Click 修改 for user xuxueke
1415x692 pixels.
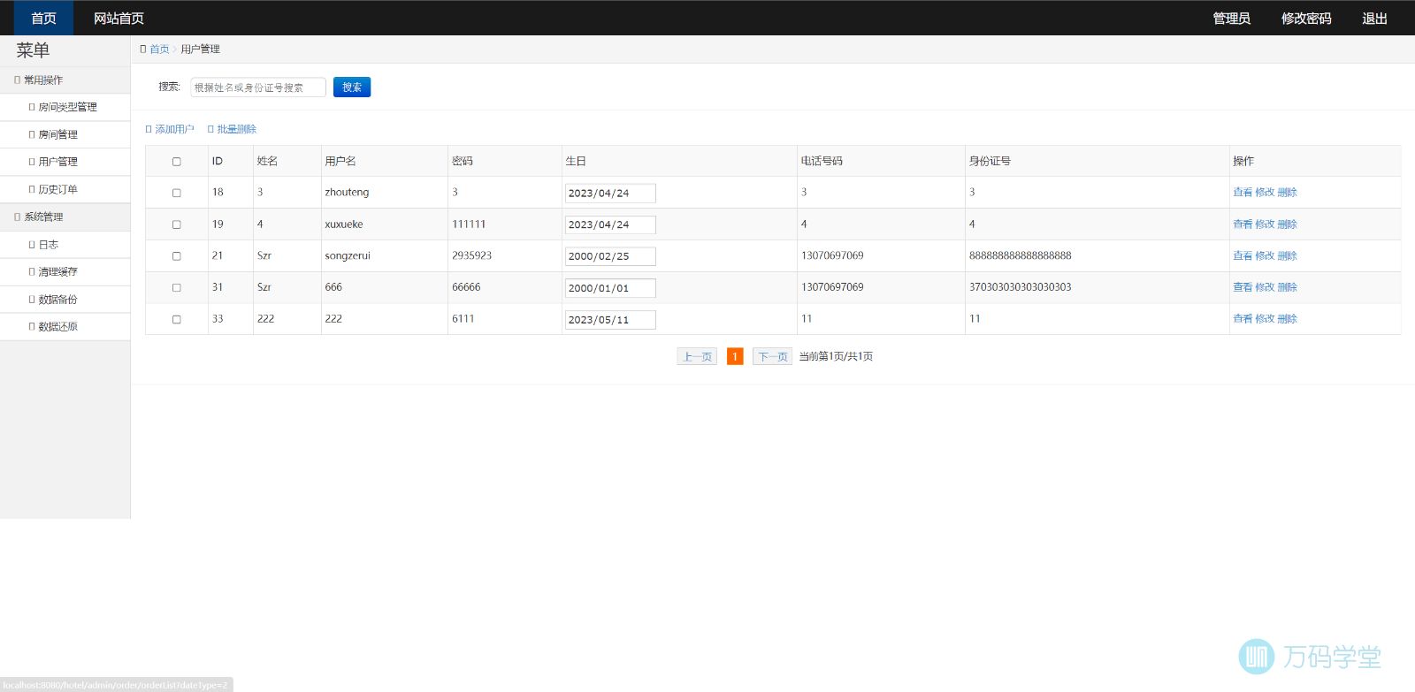[x=1265, y=224]
